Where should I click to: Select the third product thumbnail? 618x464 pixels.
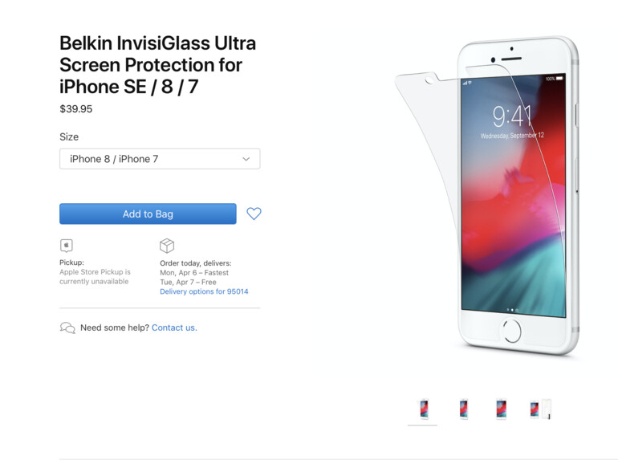501,409
